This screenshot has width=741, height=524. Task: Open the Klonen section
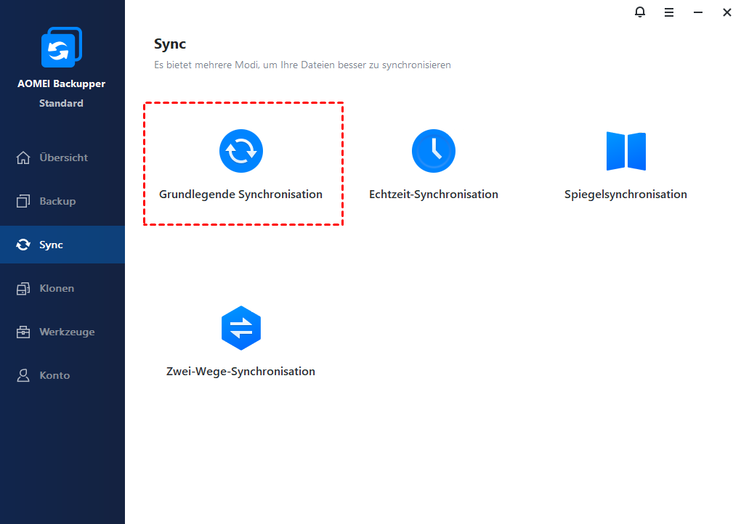62,288
